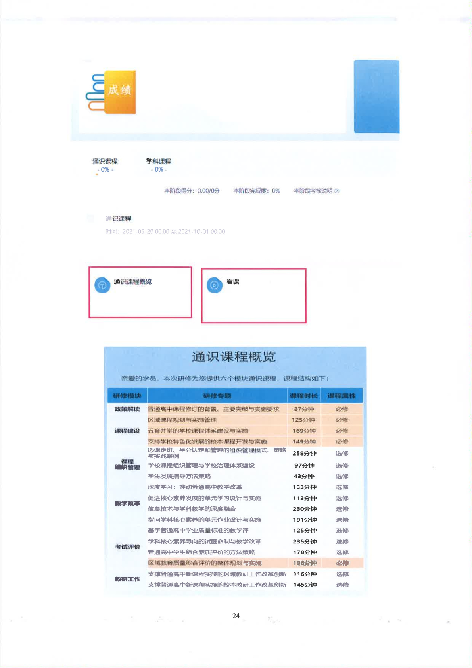
Task: Click the 看课 play circle icon
Action: (x=215, y=285)
